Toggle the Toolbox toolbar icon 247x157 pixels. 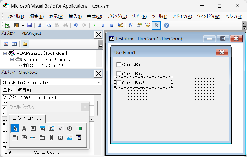tap(156, 25)
